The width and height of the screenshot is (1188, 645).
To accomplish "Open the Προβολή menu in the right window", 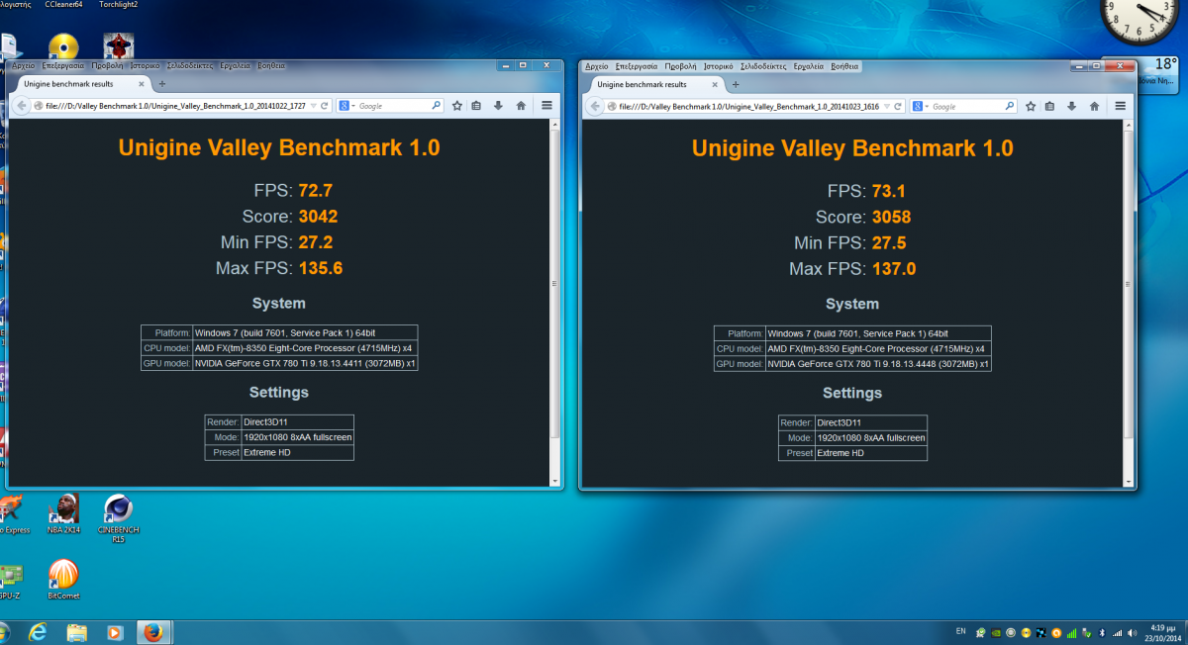I will coord(681,66).
